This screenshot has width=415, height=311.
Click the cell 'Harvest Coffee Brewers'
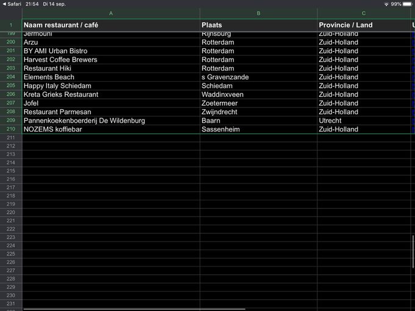pos(111,60)
